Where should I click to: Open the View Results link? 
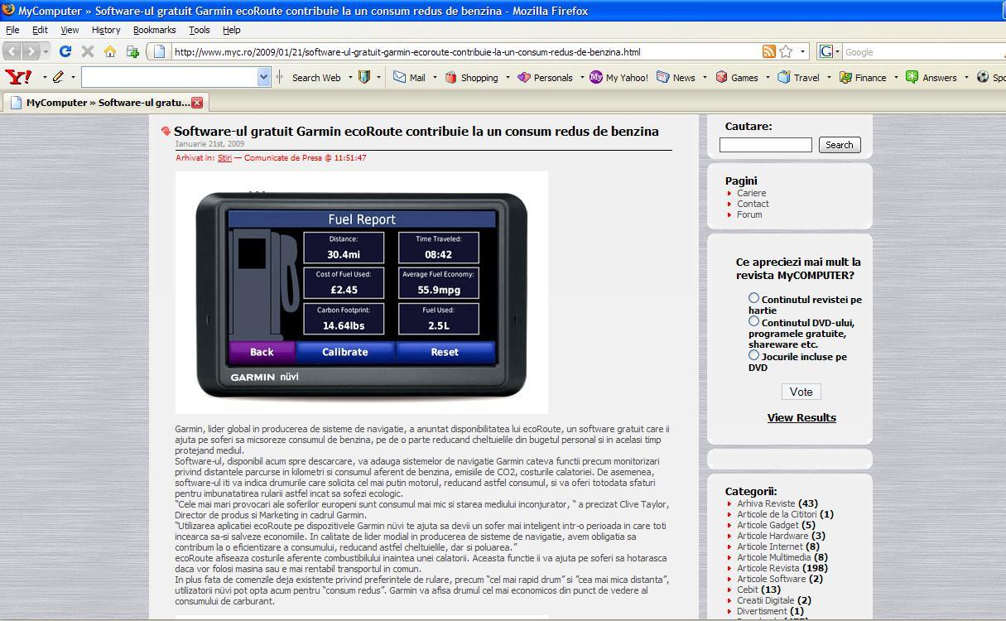[801, 417]
